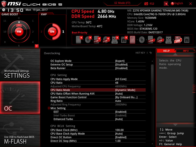
Task: Select the CPU Base Clock 100.00 value field
Action: (119, 130)
